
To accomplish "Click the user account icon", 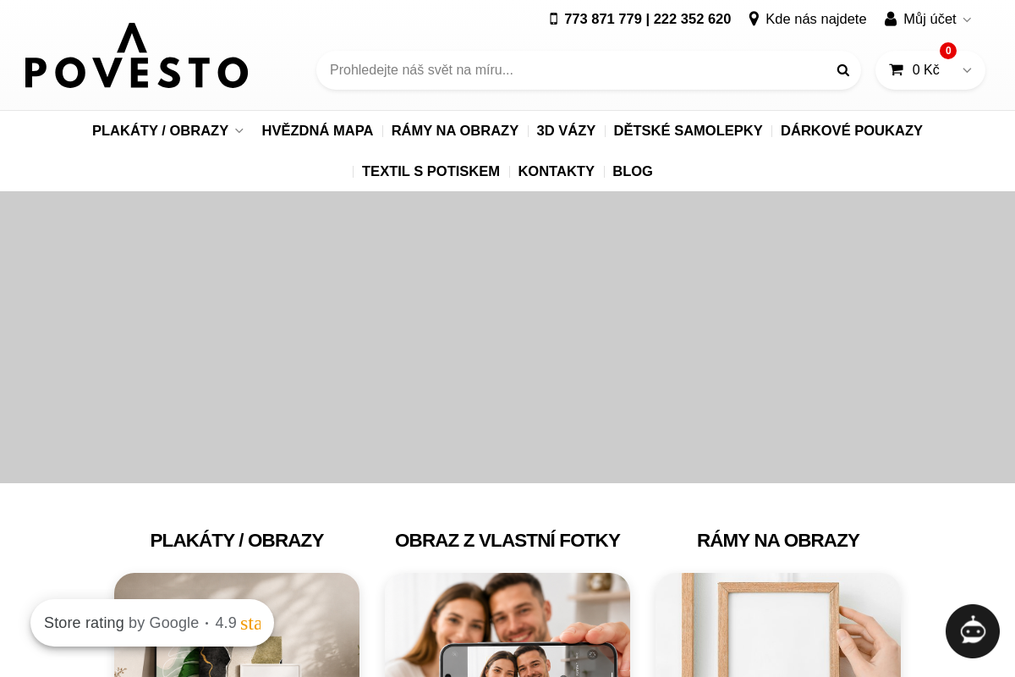I will [891, 19].
